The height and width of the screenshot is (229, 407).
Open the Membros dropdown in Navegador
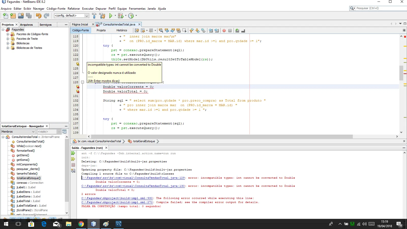point(18,132)
